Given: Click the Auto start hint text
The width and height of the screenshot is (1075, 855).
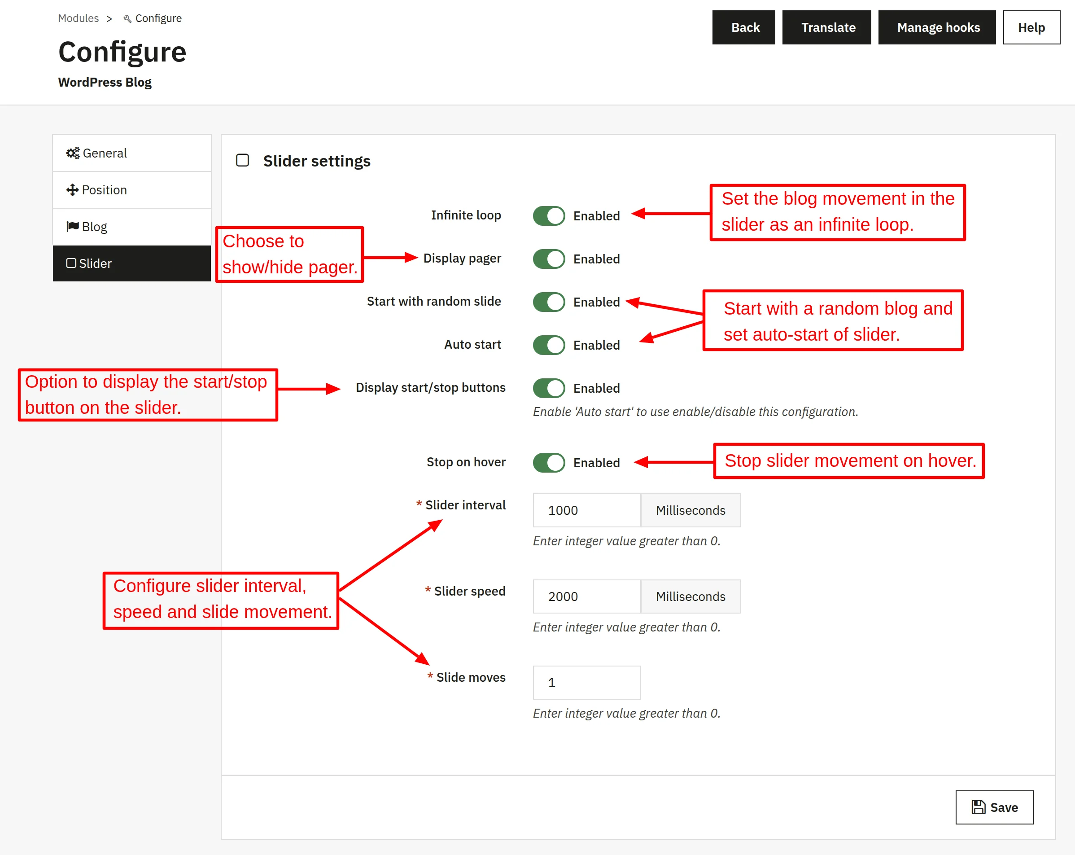Looking at the screenshot, I should click(x=695, y=412).
